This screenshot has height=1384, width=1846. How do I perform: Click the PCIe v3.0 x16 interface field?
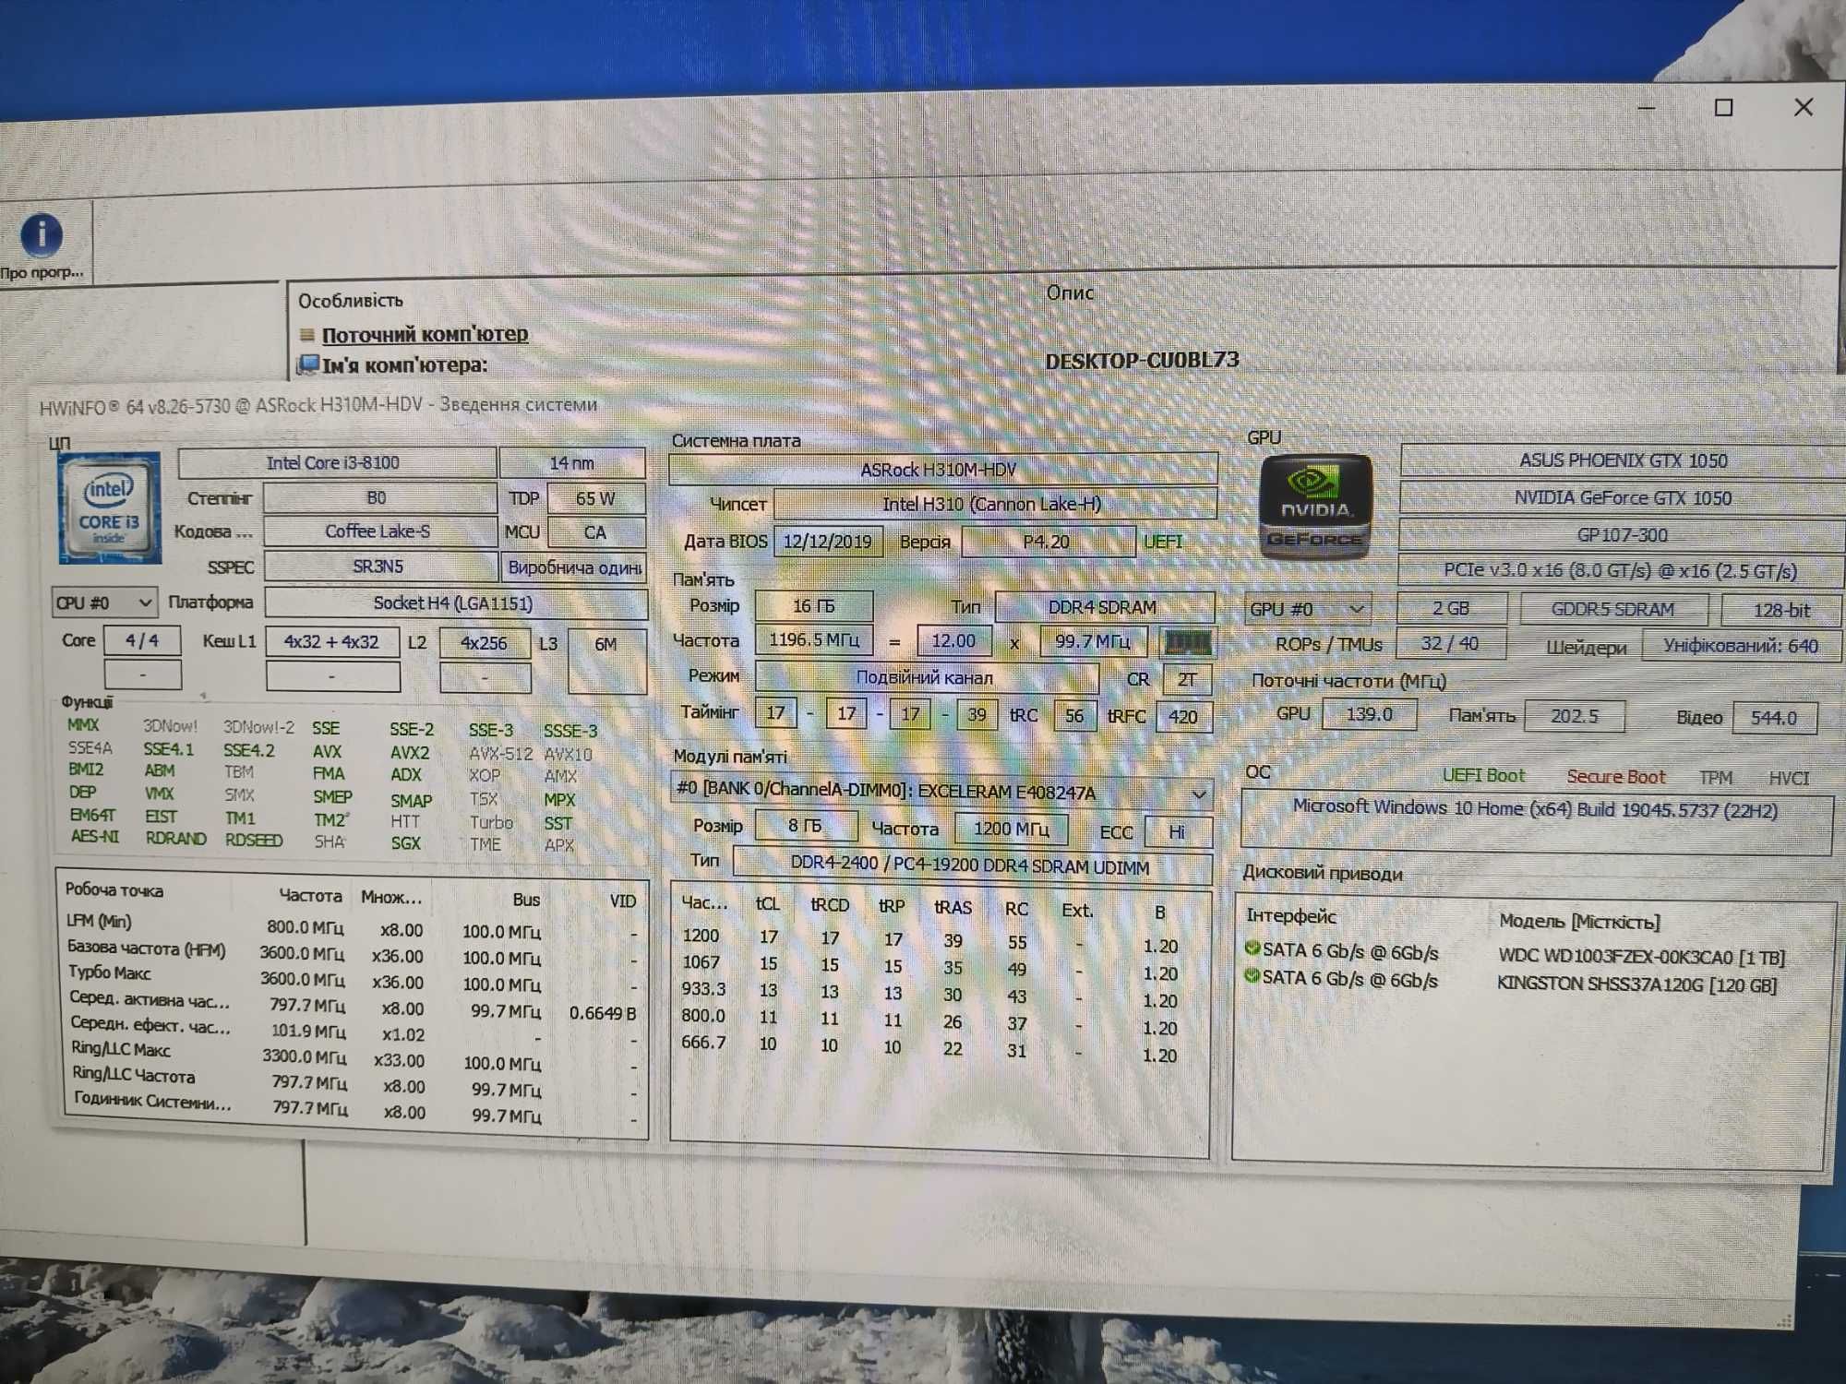click(1621, 571)
